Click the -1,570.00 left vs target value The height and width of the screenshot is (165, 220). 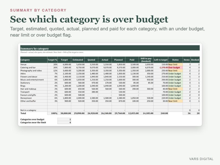click(x=161, y=68)
